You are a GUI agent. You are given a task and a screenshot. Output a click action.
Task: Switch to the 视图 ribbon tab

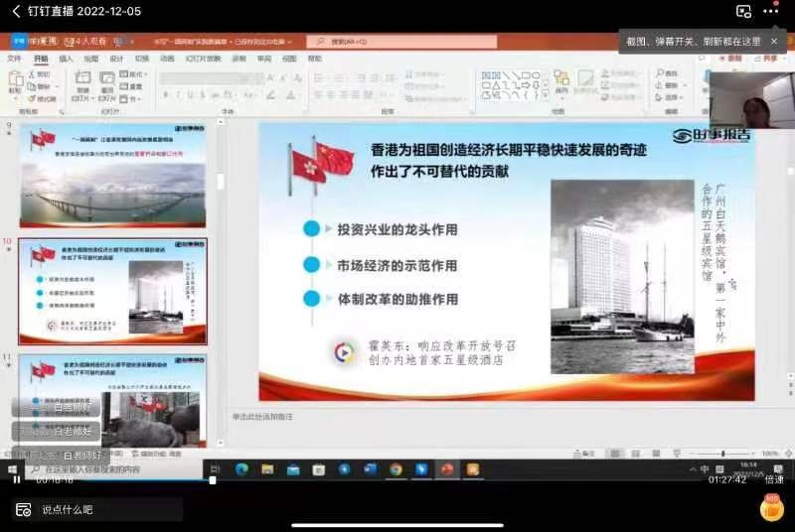click(x=289, y=59)
